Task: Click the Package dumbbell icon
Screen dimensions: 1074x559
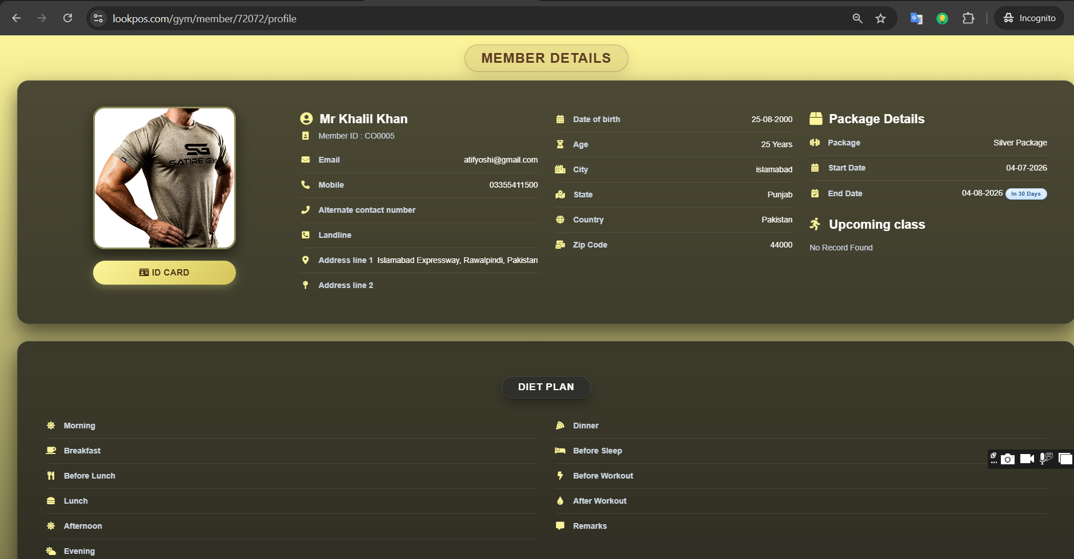Action: click(815, 143)
